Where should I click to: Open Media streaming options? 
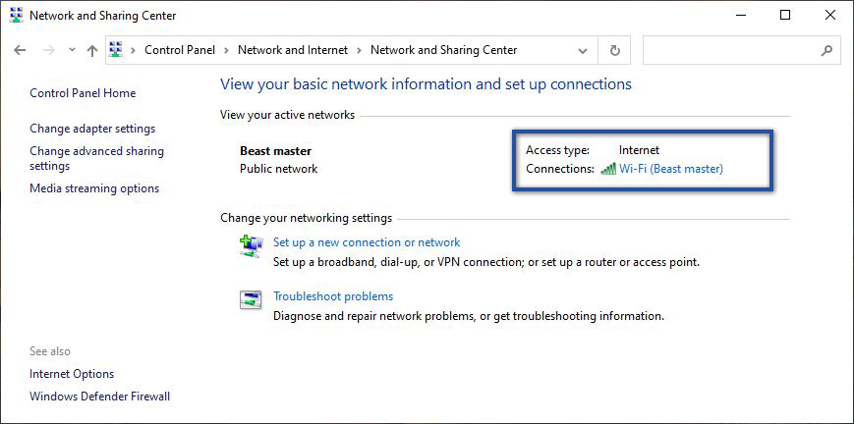point(94,188)
